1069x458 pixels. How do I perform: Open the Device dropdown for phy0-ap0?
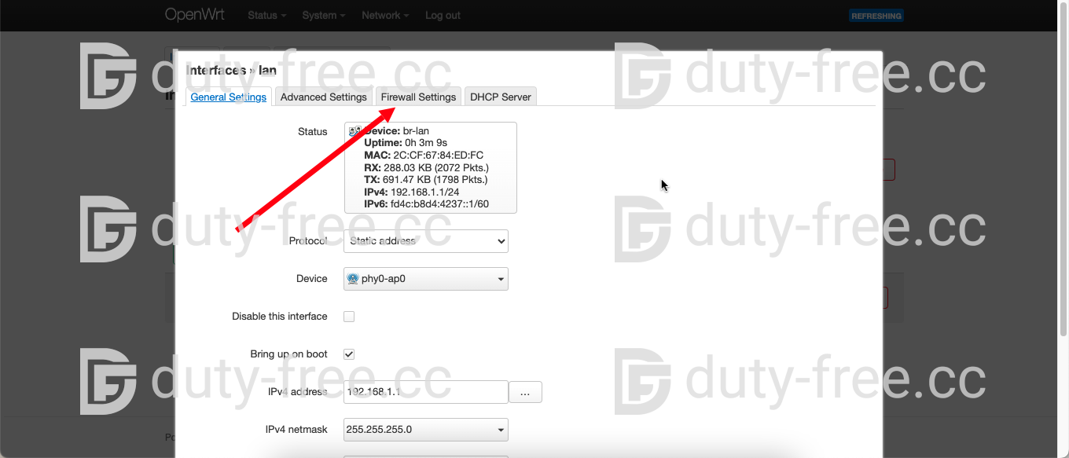425,278
